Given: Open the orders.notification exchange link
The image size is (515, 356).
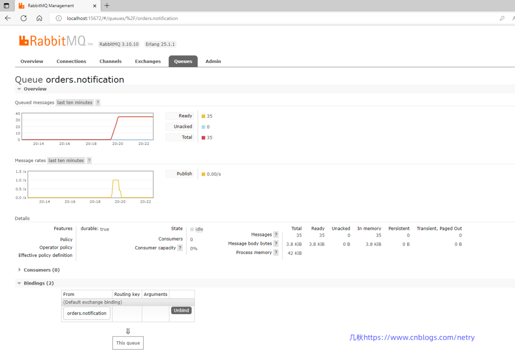Looking at the screenshot, I should tap(87, 313).
